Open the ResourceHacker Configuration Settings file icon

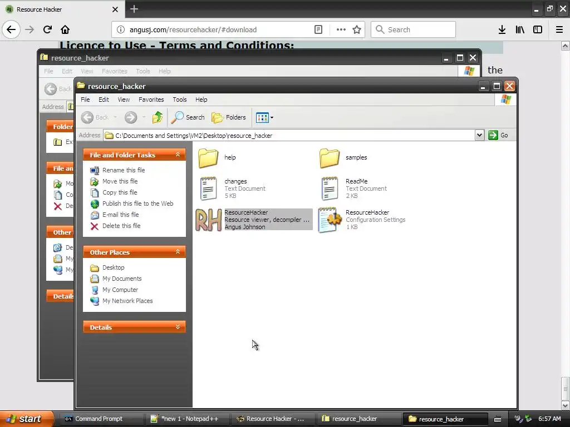pyautogui.click(x=330, y=220)
